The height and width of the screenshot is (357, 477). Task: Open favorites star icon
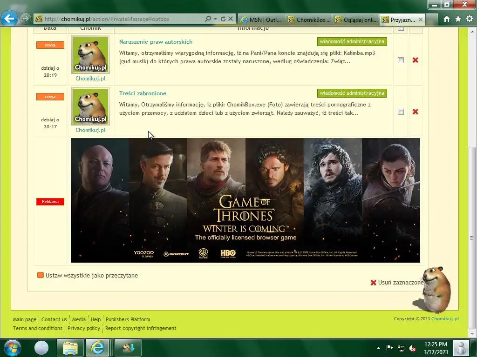458,19
